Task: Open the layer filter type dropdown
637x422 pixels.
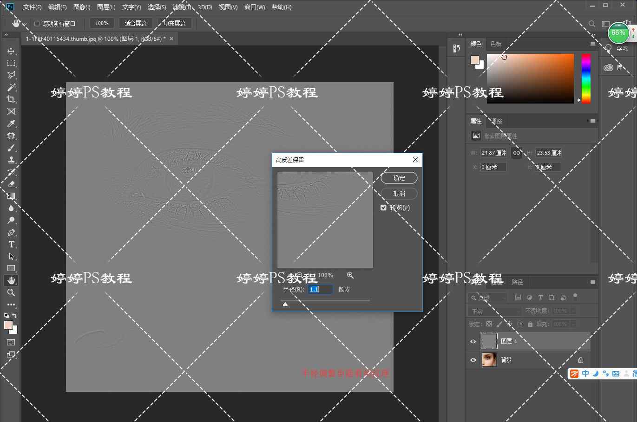Action: click(488, 298)
